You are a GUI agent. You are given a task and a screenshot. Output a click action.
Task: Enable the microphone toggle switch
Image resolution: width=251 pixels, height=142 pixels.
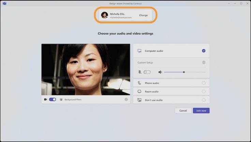[x=147, y=72]
